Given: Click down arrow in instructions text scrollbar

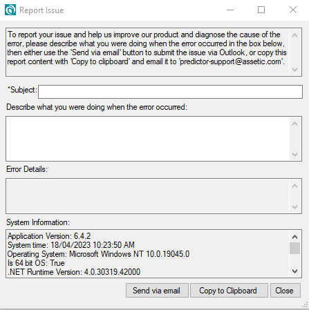Looking at the screenshot, I should 294,70.
